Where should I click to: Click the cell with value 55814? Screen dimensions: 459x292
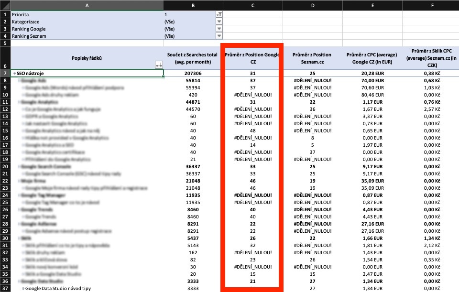click(193, 80)
